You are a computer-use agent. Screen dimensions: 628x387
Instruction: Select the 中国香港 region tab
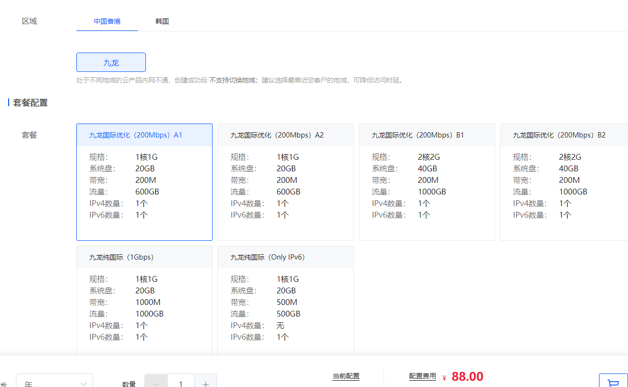point(107,21)
